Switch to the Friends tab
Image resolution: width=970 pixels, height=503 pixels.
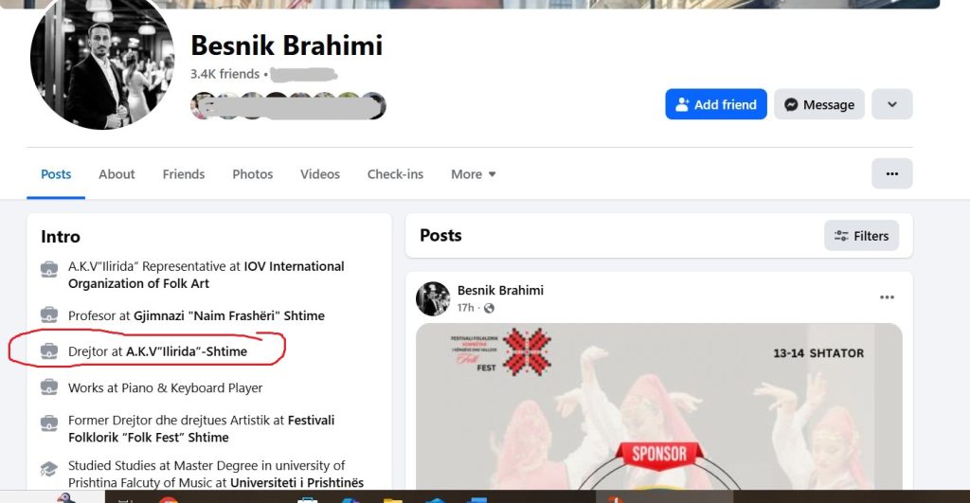pyautogui.click(x=184, y=174)
